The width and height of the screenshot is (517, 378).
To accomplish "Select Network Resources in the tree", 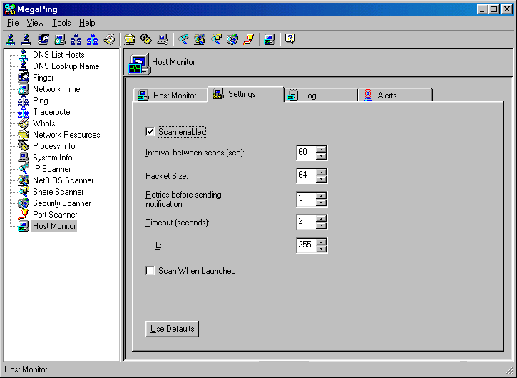I will coord(66,135).
